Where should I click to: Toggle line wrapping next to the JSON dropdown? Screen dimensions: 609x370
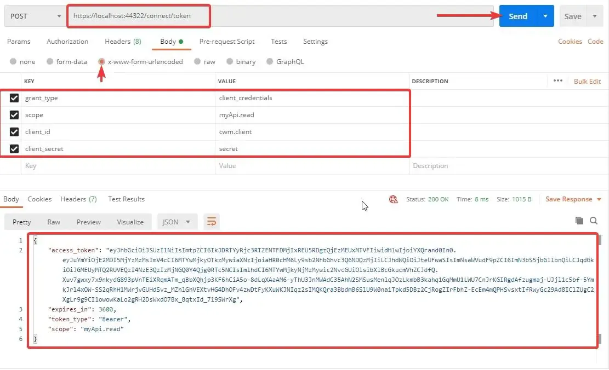212,222
